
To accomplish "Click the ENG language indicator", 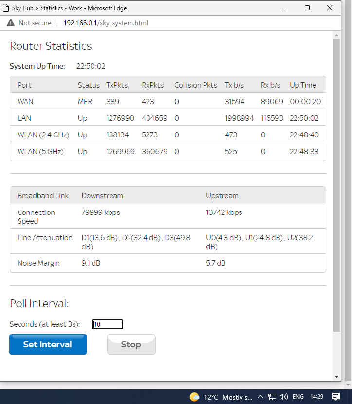I will coord(298,397).
